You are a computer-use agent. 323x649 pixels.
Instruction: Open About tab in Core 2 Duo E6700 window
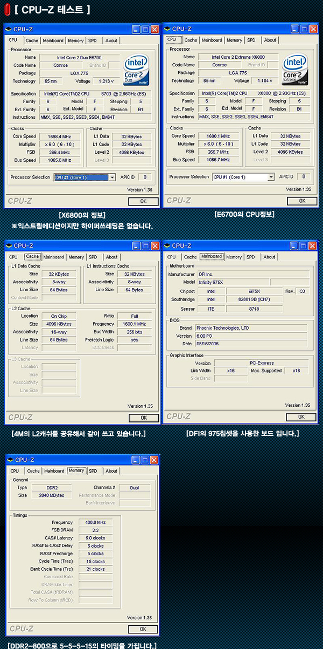pyautogui.click(x=111, y=40)
